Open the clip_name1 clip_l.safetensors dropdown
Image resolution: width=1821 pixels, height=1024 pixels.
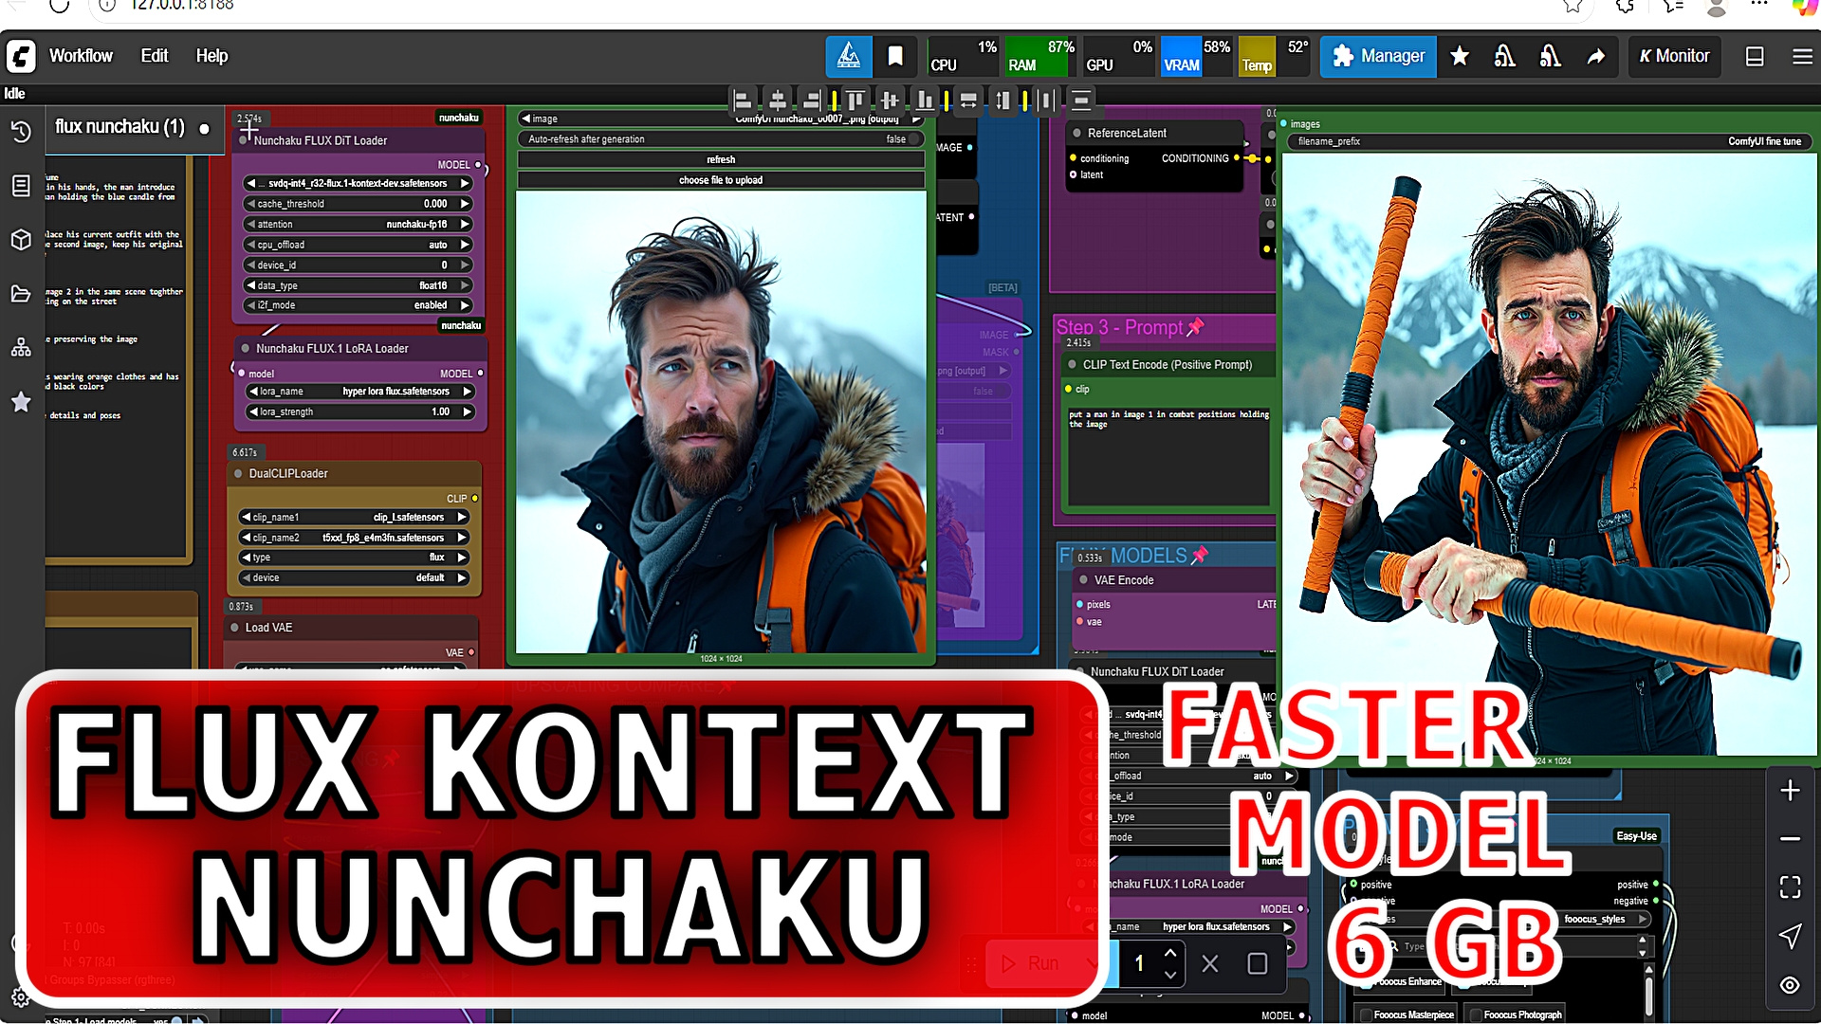coord(354,518)
